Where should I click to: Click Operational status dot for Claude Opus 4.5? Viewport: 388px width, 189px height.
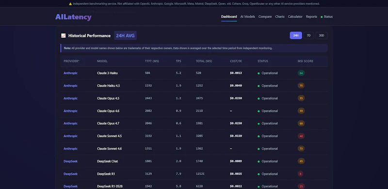tap(259, 98)
